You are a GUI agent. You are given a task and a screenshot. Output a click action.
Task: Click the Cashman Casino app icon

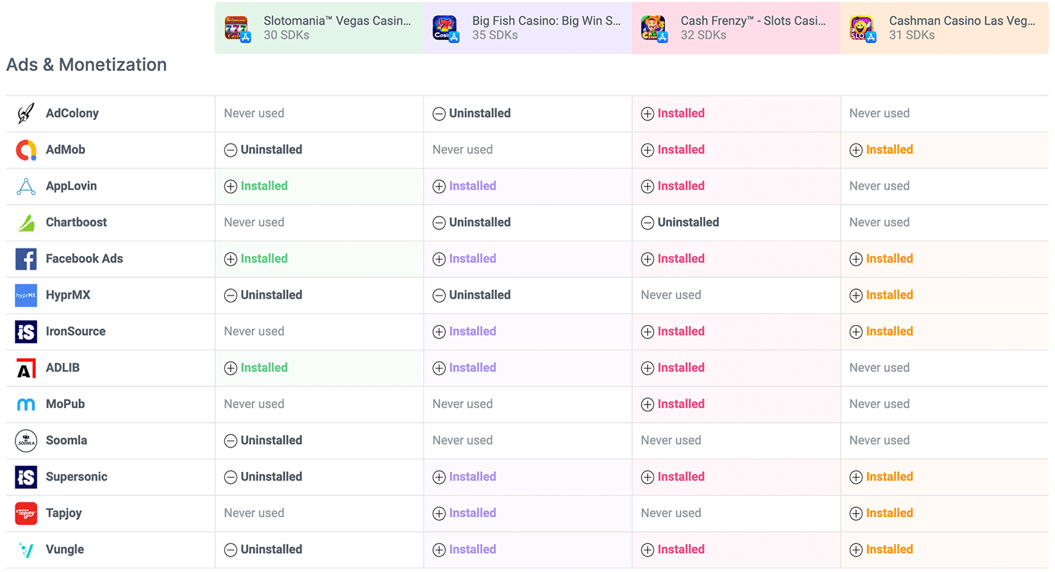coord(862,28)
